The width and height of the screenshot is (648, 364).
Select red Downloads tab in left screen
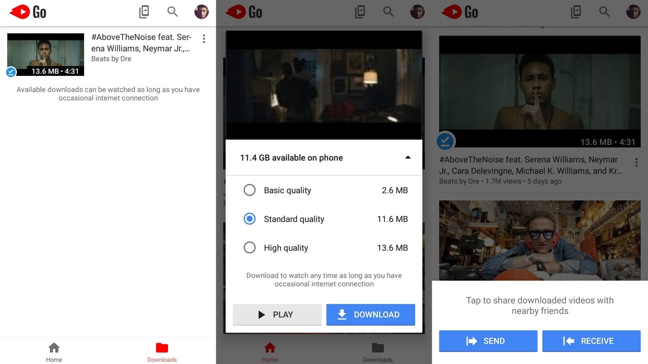(162, 352)
